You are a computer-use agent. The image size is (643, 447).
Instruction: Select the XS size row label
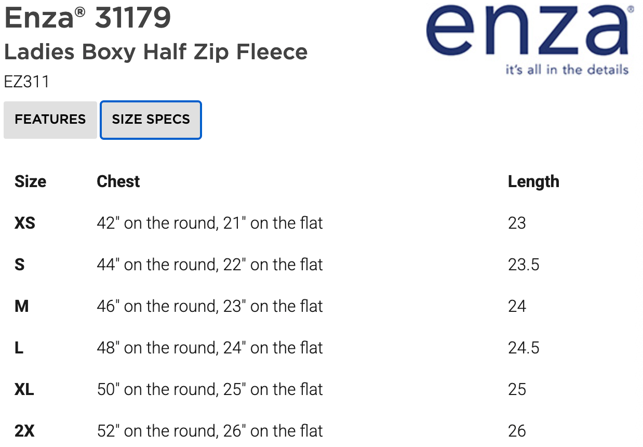25,223
